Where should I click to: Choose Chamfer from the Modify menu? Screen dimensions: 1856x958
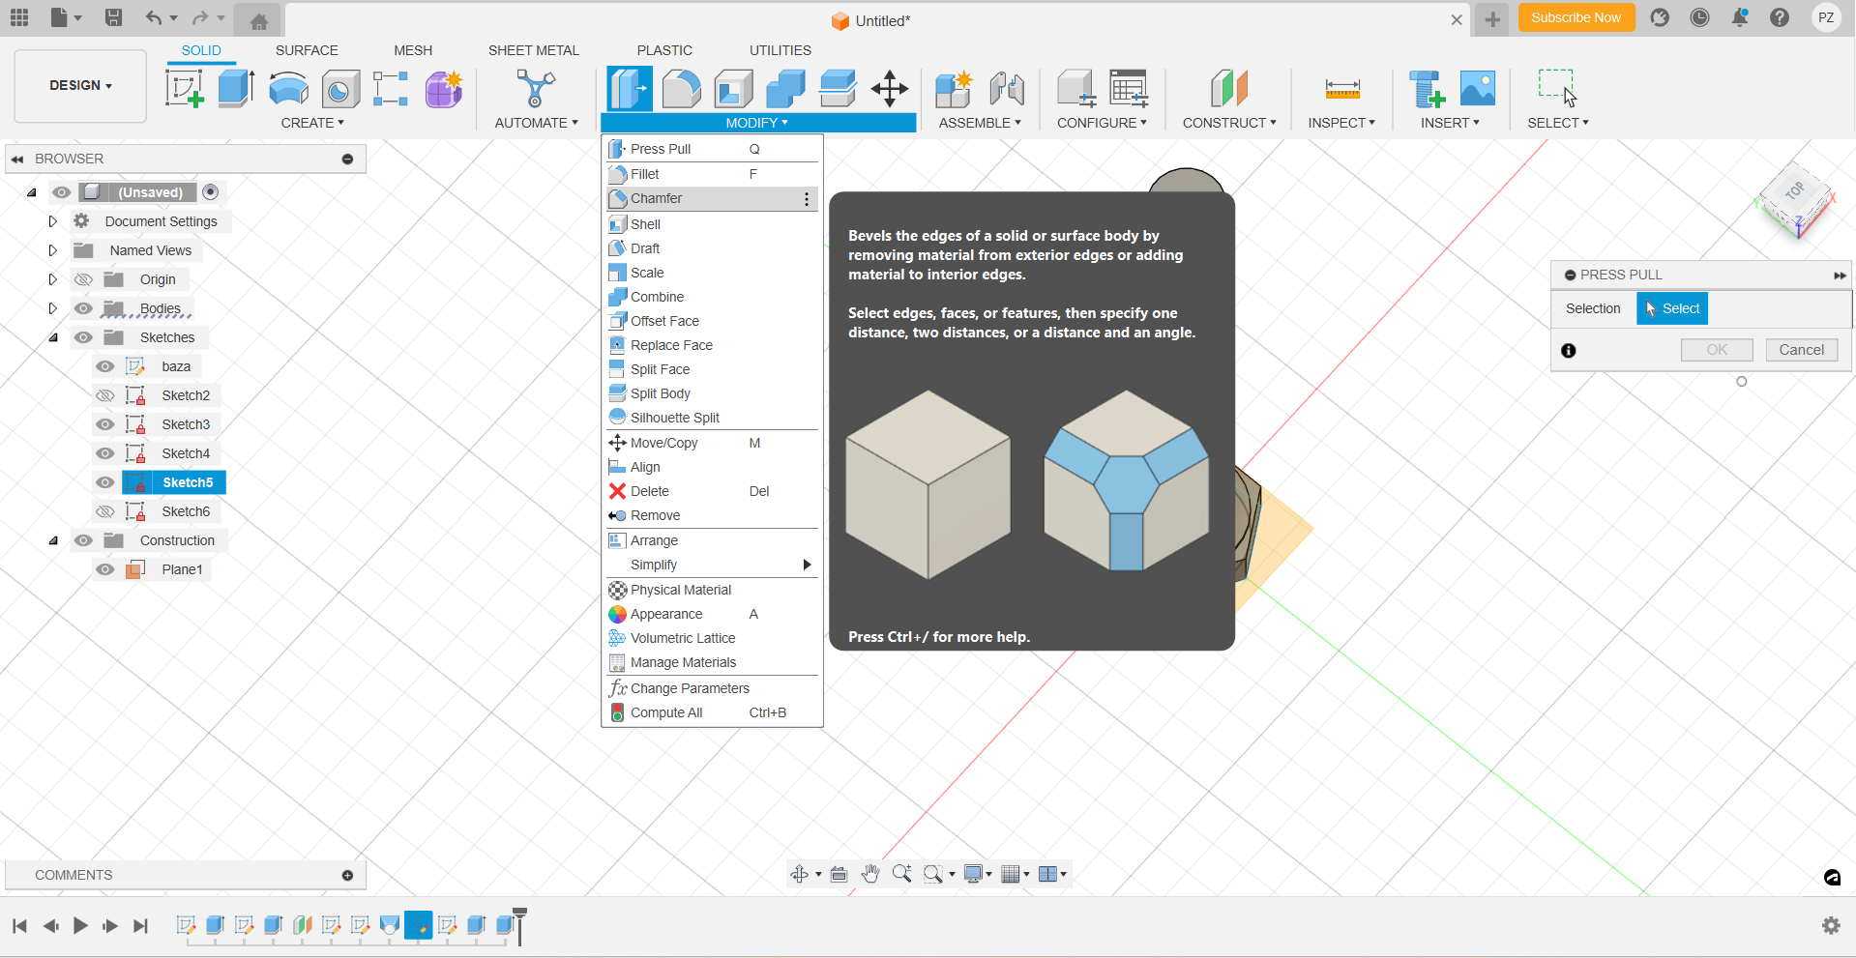(x=656, y=198)
